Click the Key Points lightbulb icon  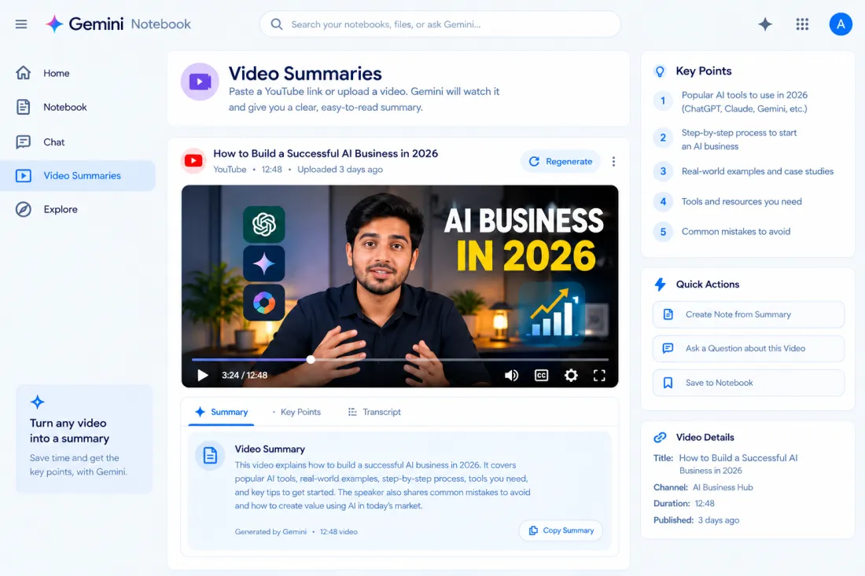660,71
